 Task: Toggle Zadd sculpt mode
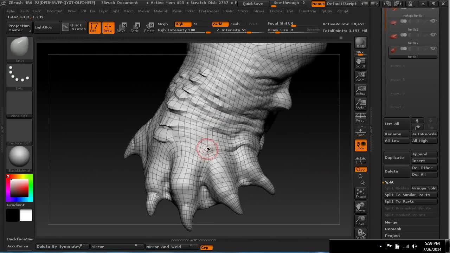pos(220,24)
